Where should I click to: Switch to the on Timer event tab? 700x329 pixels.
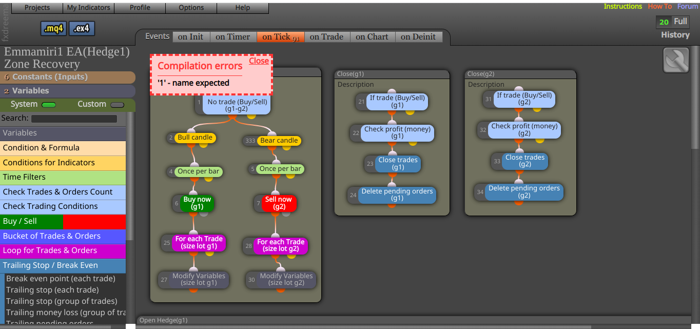pos(233,37)
